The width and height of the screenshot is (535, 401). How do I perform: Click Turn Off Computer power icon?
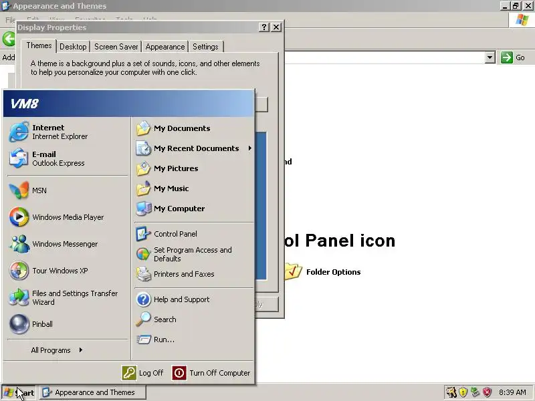pyautogui.click(x=179, y=373)
